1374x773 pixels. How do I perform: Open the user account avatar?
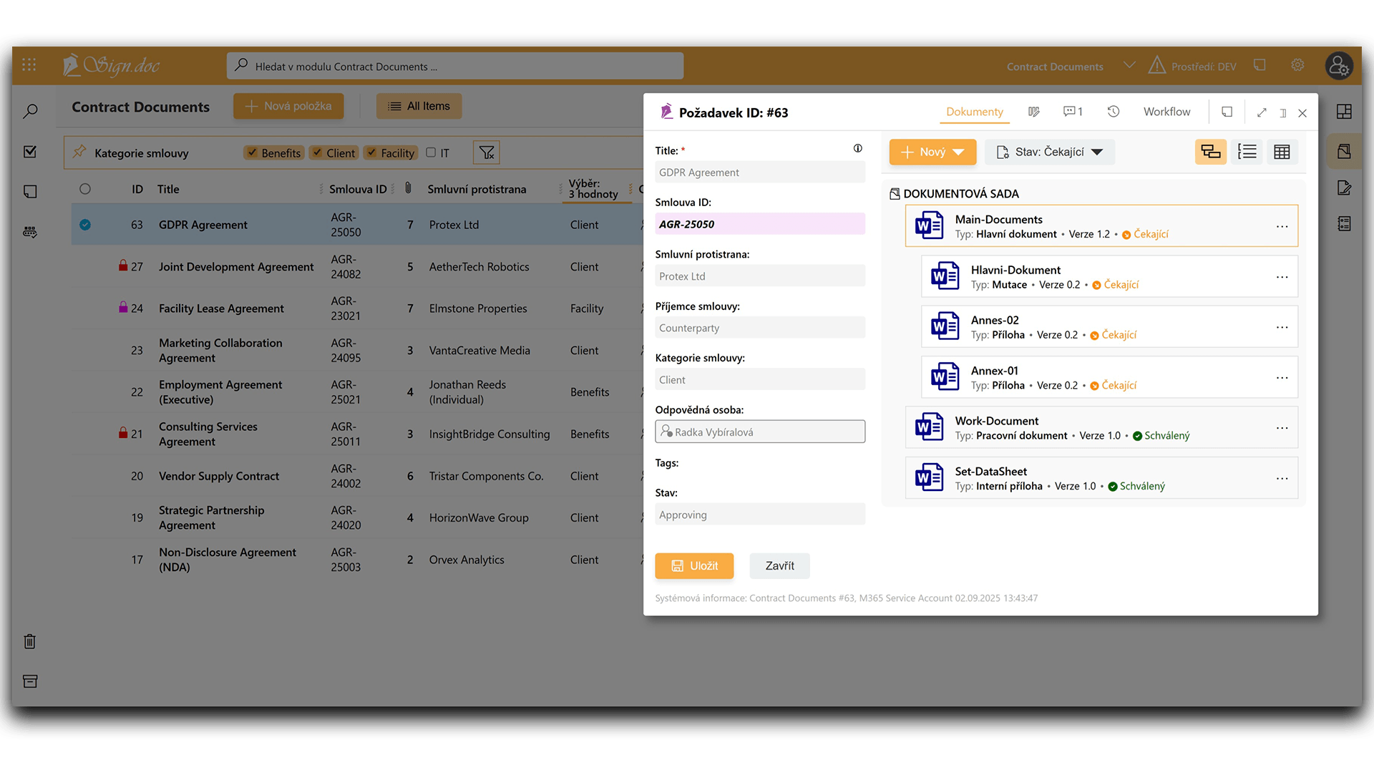(x=1338, y=66)
